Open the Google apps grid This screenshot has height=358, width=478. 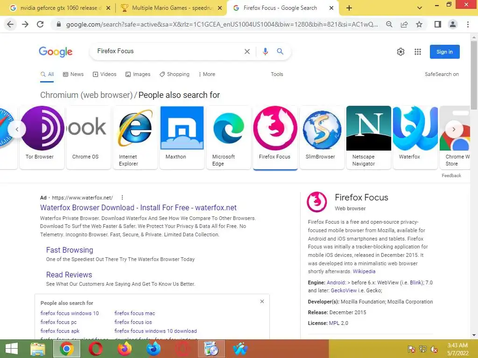tap(418, 52)
